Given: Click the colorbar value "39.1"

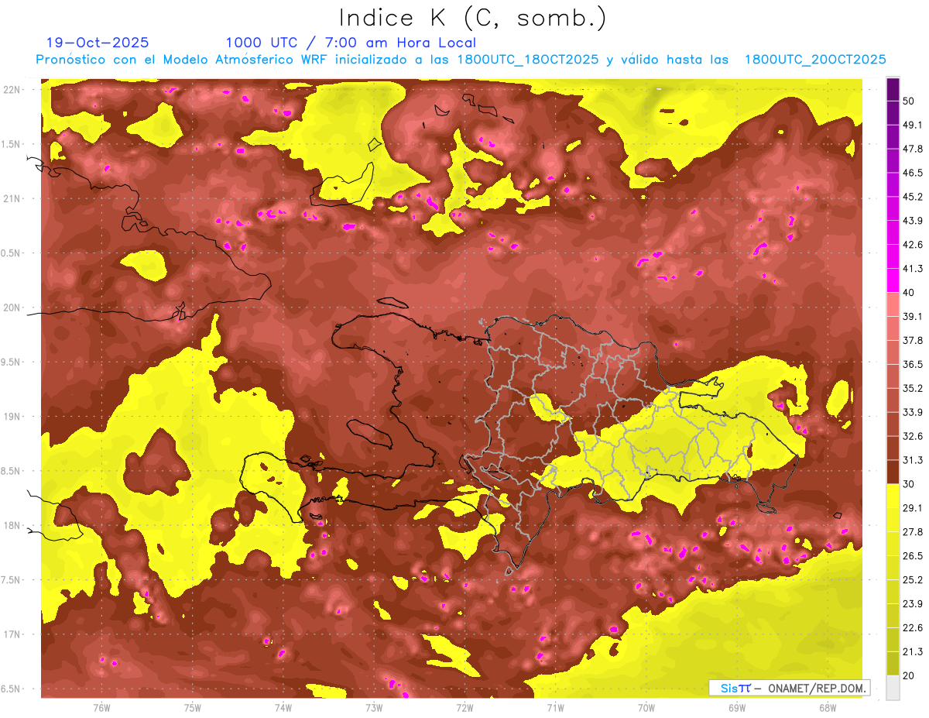Looking at the screenshot, I should pyautogui.click(x=914, y=317).
